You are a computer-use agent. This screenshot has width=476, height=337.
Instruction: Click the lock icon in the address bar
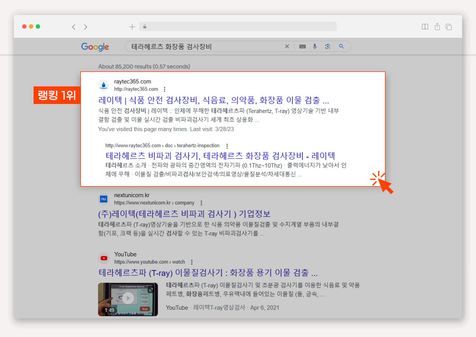coord(145,27)
